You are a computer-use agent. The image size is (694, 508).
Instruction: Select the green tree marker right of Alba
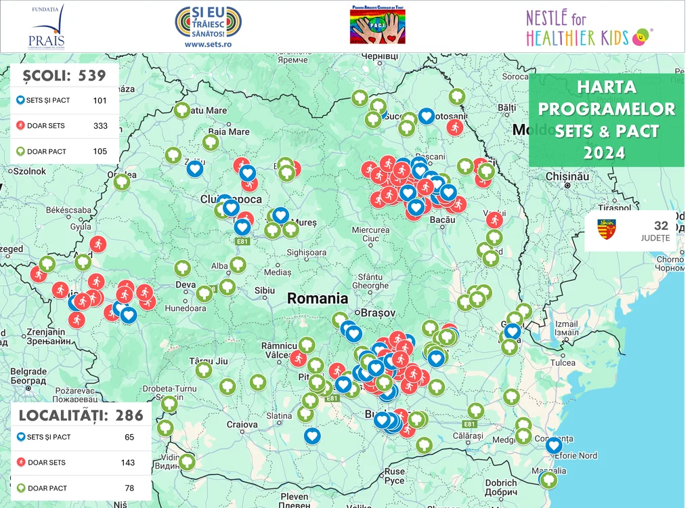click(x=238, y=265)
